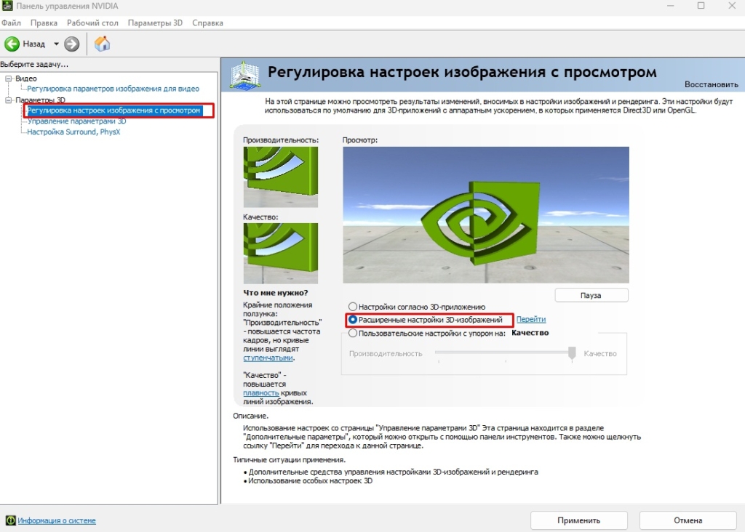Click the 'плавность' help link
745x532 pixels.
click(x=261, y=393)
